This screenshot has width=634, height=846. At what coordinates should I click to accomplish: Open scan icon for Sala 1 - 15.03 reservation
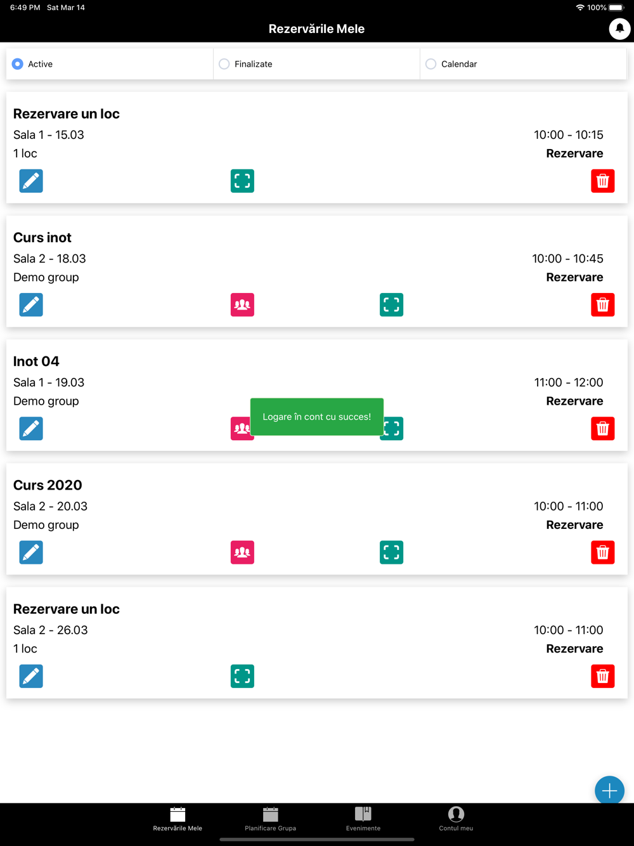[x=242, y=181]
